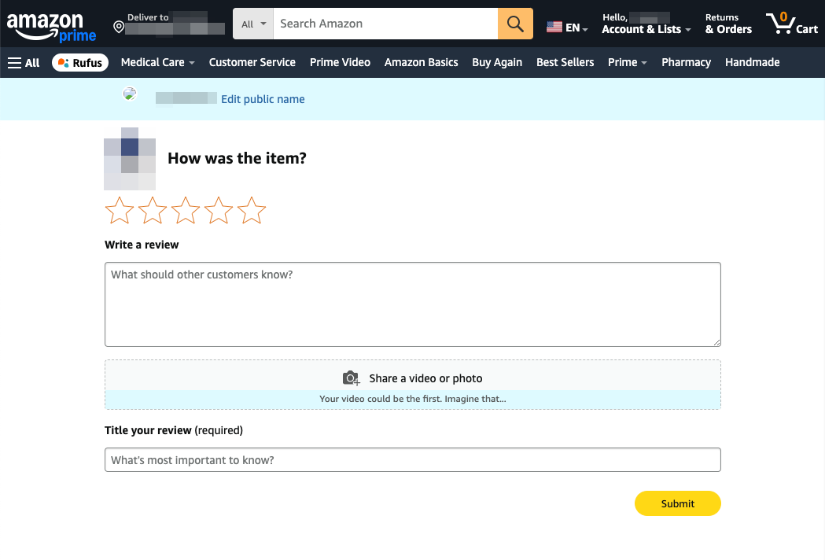Click the camera icon to share media
The height and width of the screenshot is (560, 825).
pyautogui.click(x=351, y=378)
